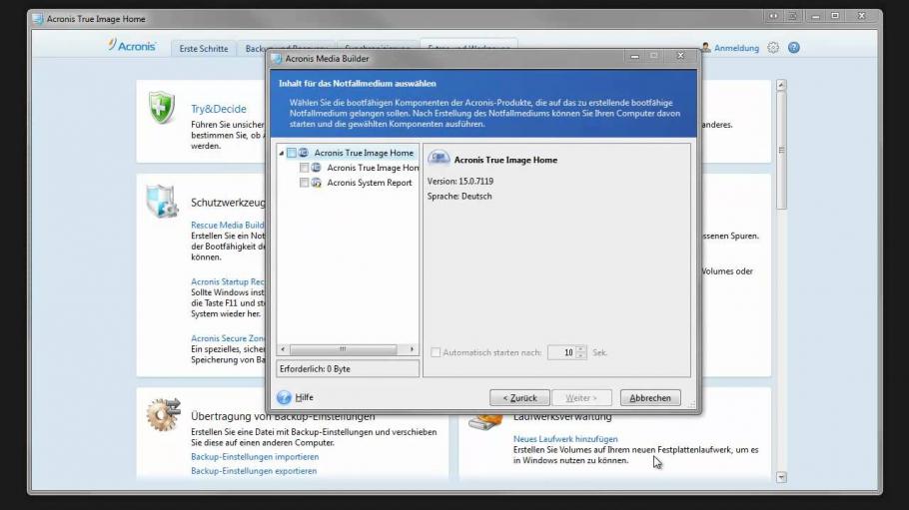Check the child Acronis True Image Home checkbox
The width and height of the screenshot is (909, 510).
pos(304,168)
